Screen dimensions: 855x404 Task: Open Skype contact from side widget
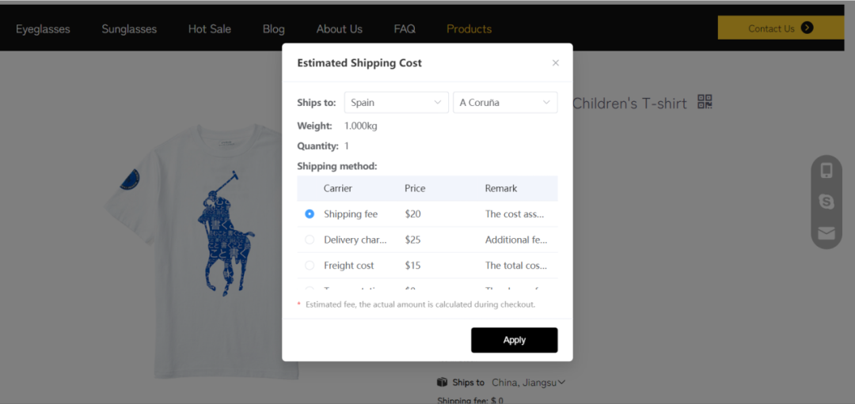(826, 202)
